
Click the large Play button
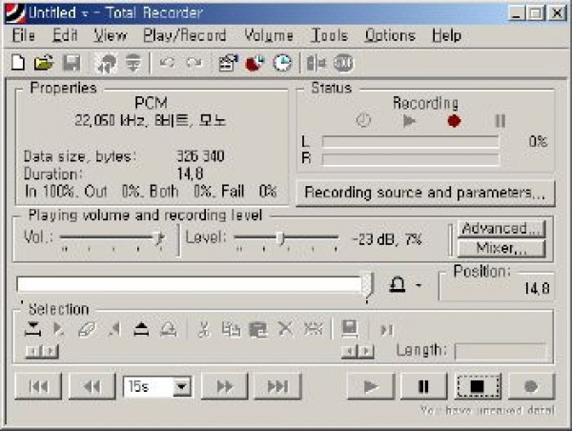[371, 386]
